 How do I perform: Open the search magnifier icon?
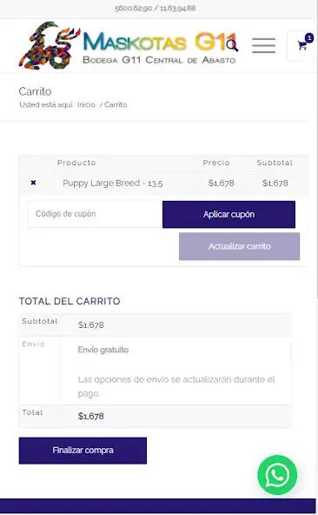click(x=232, y=45)
